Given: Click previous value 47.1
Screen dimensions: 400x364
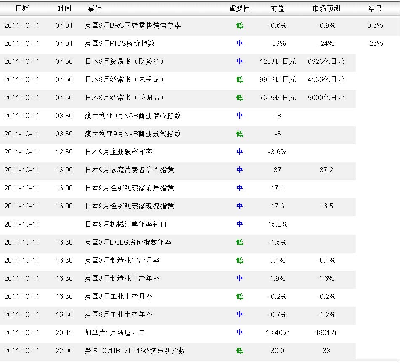Looking at the screenshot, I should [277, 188].
